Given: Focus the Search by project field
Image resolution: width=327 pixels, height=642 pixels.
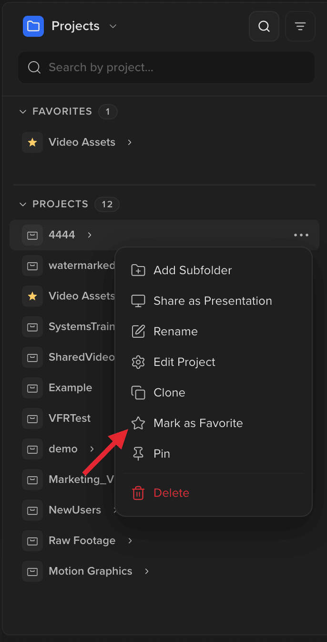Looking at the screenshot, I should point(166,67).
